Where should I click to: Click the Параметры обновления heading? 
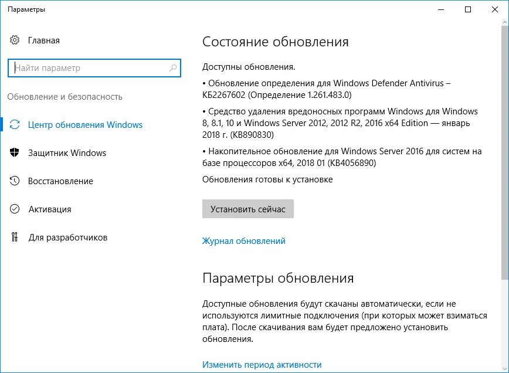(278, 278)
